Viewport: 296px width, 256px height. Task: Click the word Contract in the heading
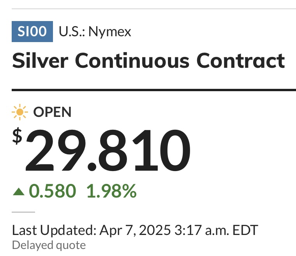(241, 60)
